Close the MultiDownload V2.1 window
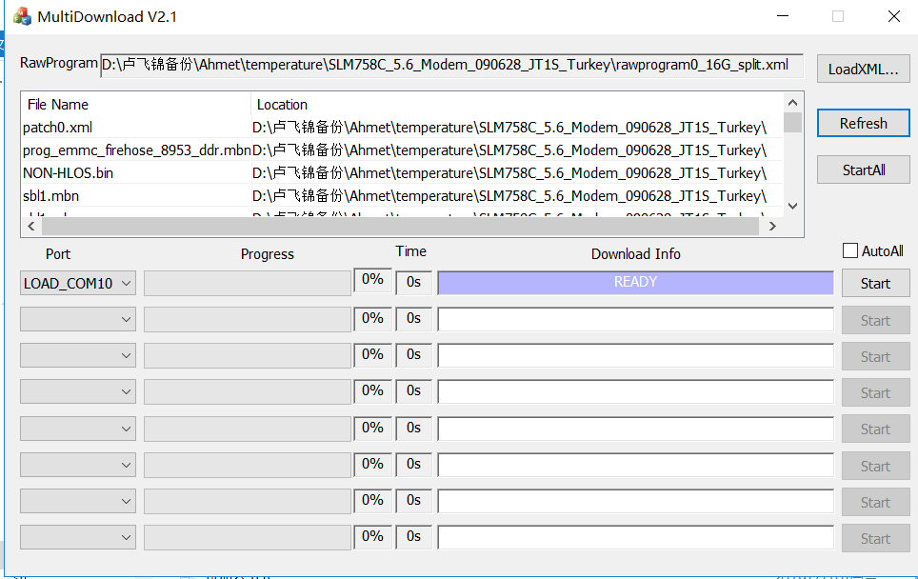Viewport: 918px width, 579px height. (893, 16)
